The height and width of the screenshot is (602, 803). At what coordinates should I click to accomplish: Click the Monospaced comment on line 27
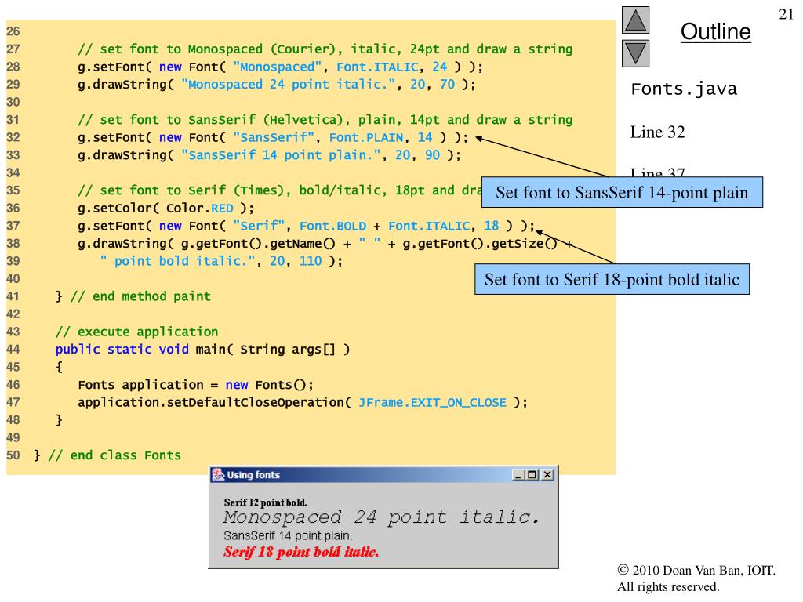coord(325,49)
